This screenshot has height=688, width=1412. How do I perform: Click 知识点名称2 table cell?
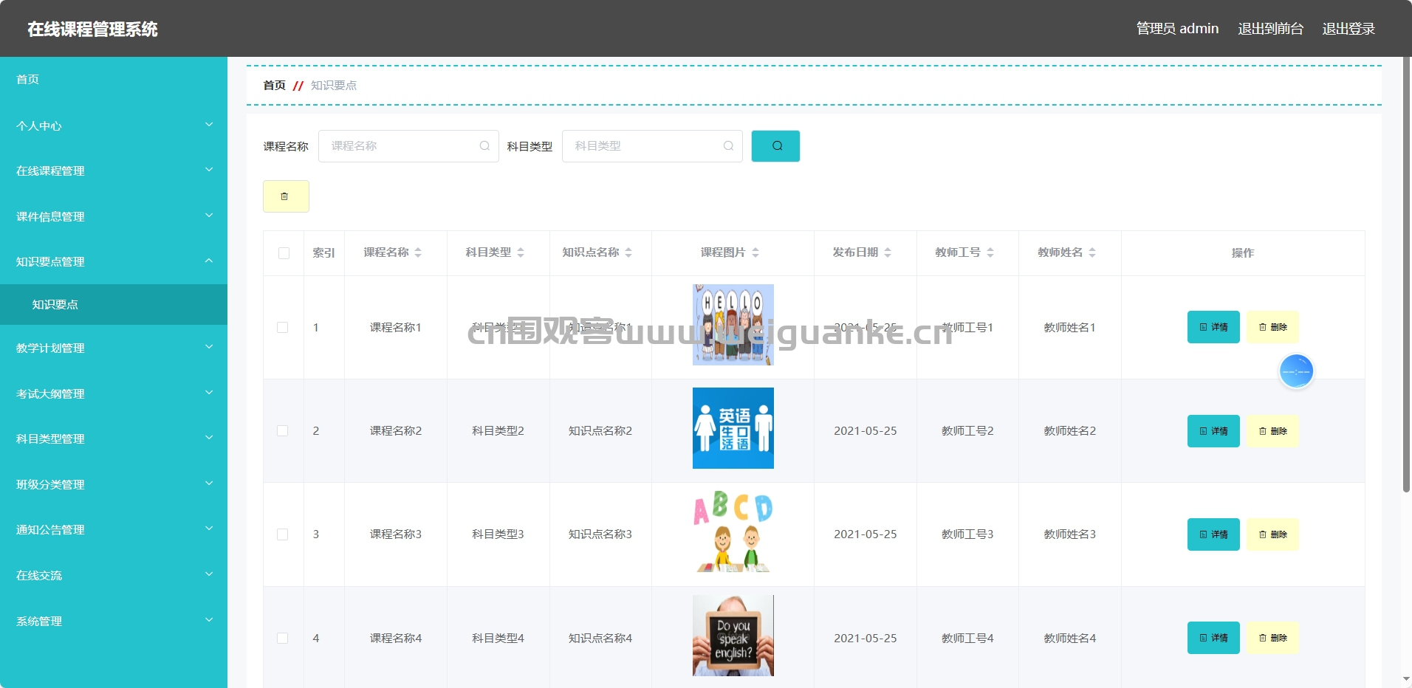coord(600,431)
